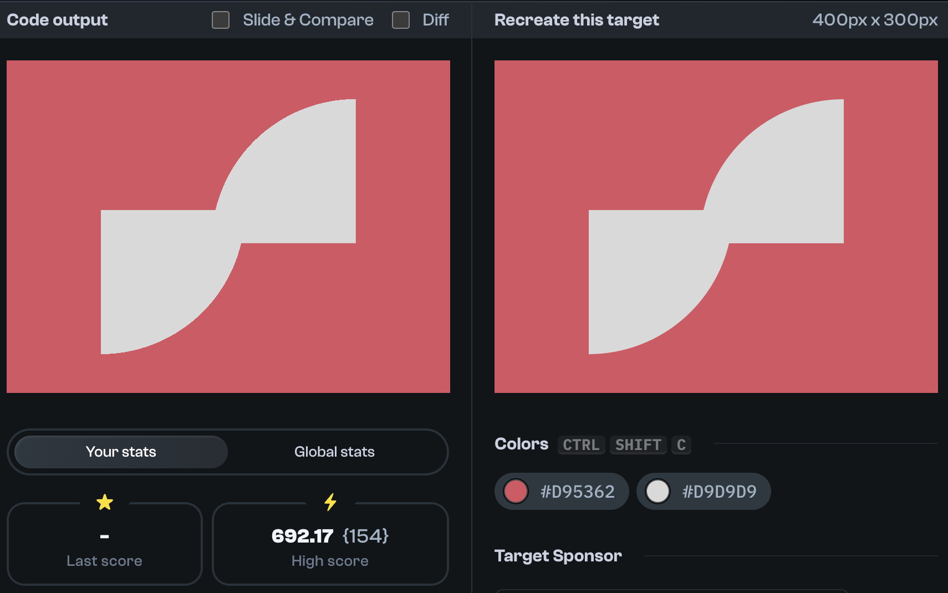Switch to the Your stats tab

pos(120,452)
